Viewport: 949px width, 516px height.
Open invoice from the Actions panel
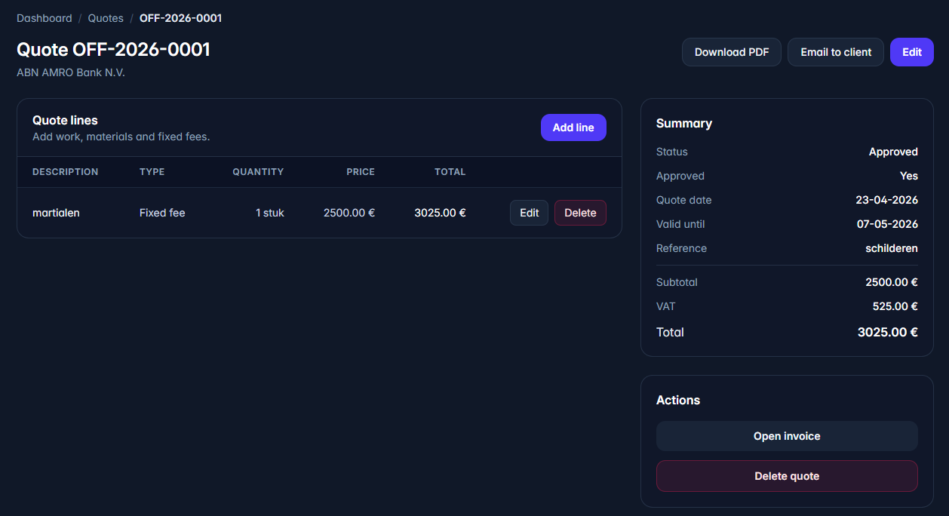point(787,436)
